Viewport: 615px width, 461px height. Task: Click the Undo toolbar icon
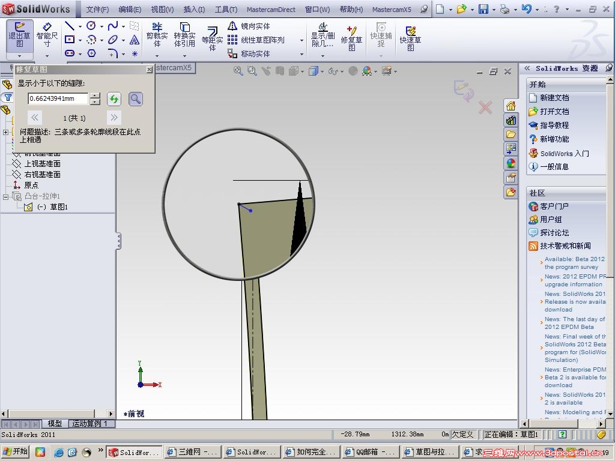pos(526,8)
